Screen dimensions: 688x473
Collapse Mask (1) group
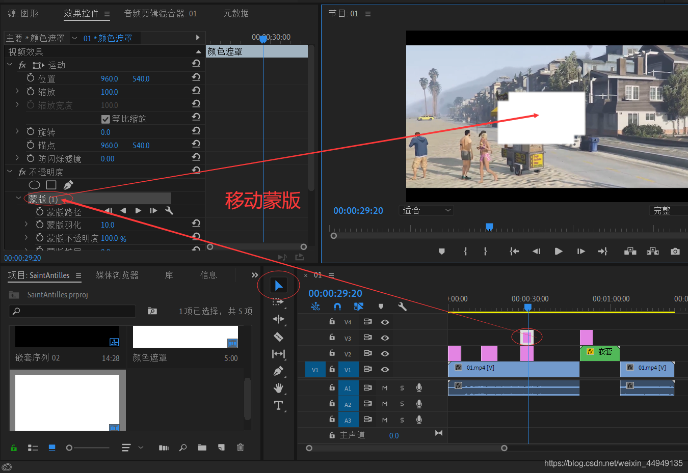coord(18,198)
